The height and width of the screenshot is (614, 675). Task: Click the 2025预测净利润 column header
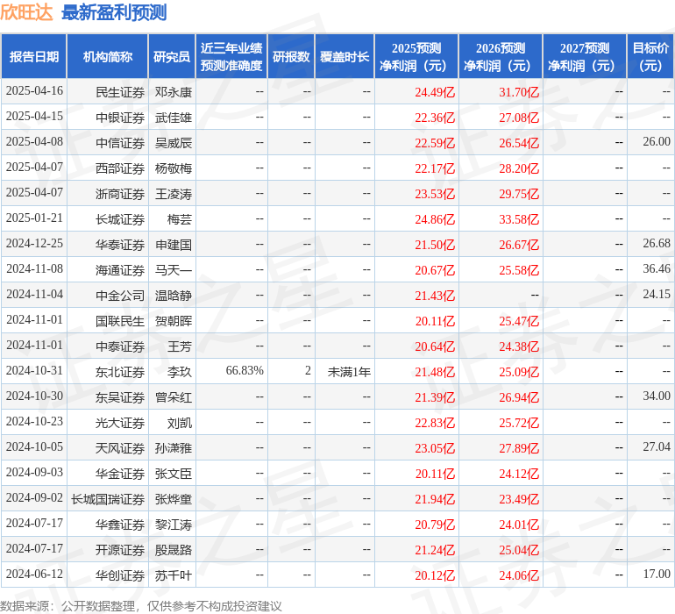pyautogui.click(x=416, y=57)
